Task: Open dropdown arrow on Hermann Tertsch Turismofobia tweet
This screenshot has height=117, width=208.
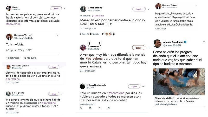Action: pos(57,35)
